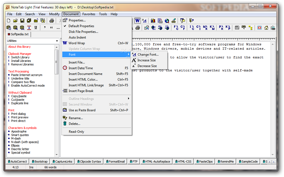Image resolution: width=284 pixels, height=177 pixels.
Task: Click the ellipsis clip icon
Action: [x=58, y=28]
